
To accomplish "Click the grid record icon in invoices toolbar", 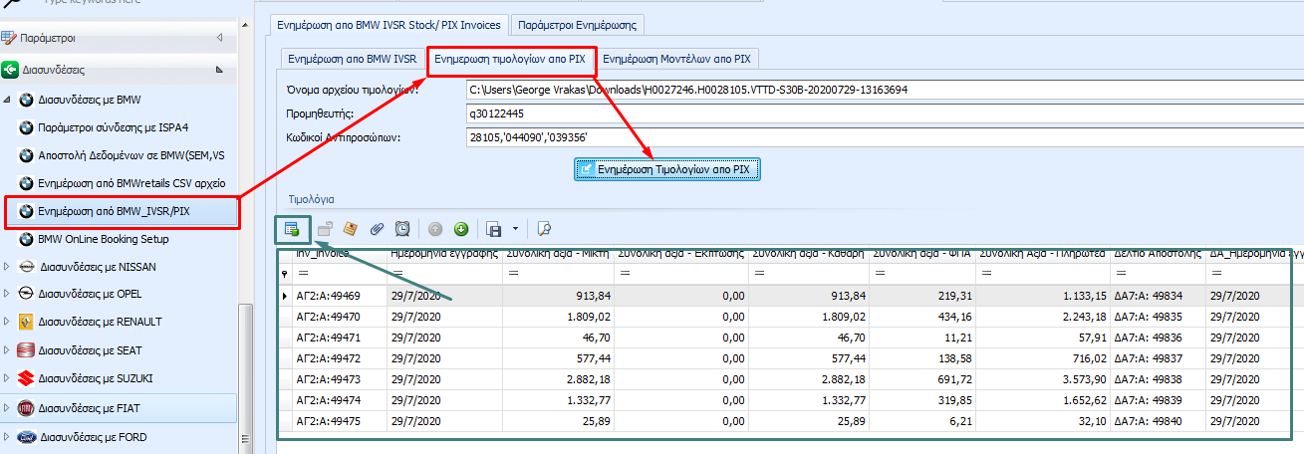I will pyautogui.click(x=292, y=229).
